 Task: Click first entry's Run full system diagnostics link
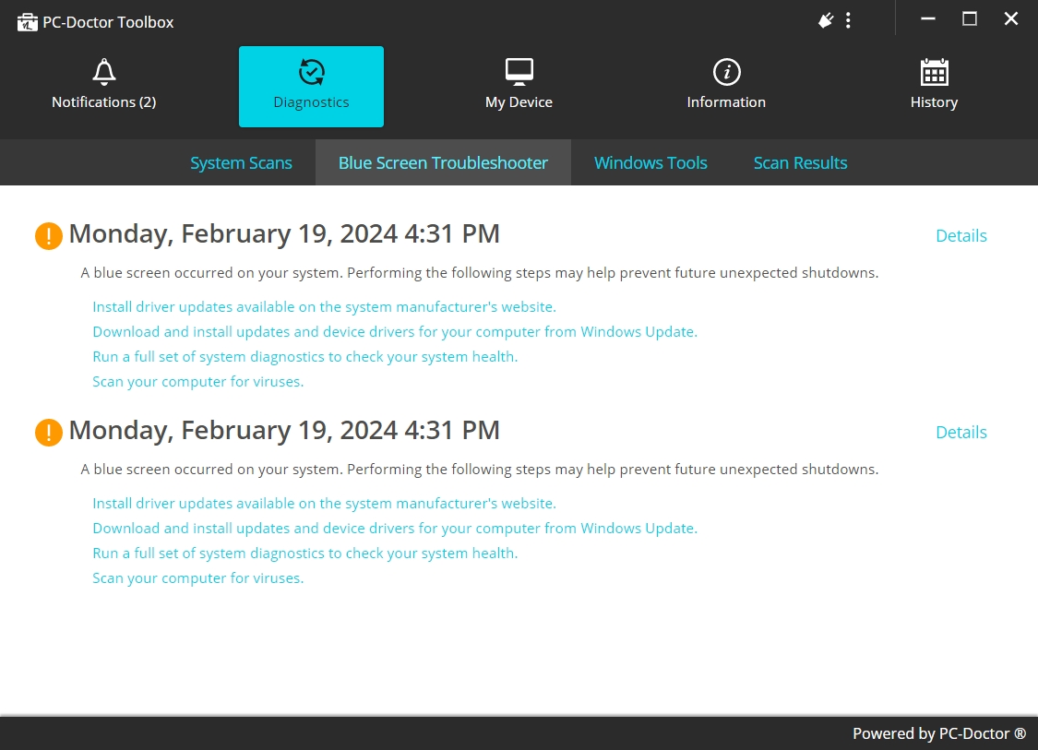tap(305, 357)
